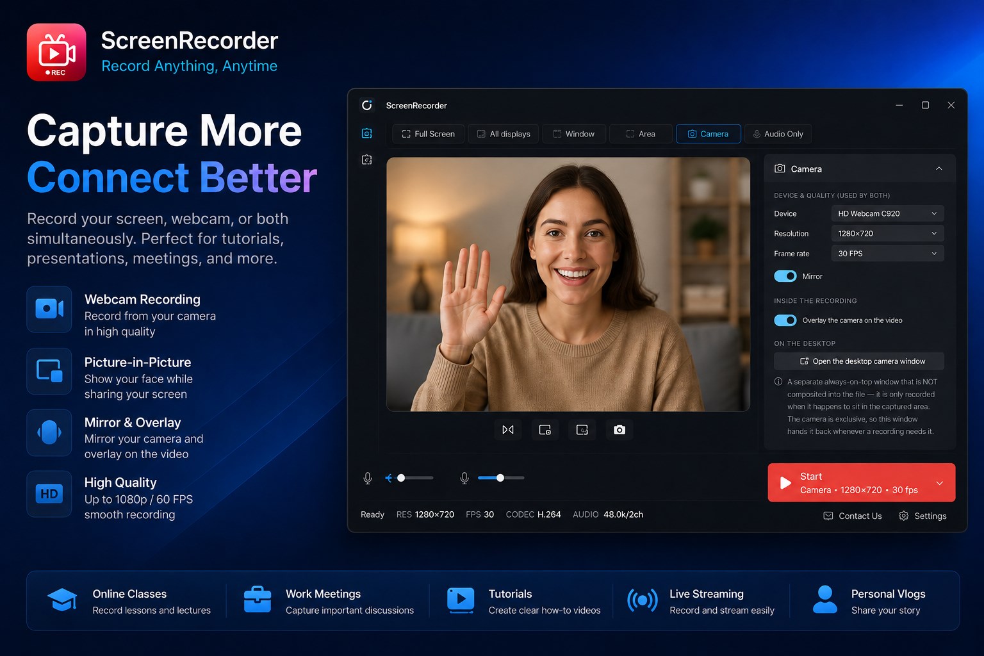Click the info icon next to the always-on-top note
The height and width of the screenshot is (656, 984).
778,382
